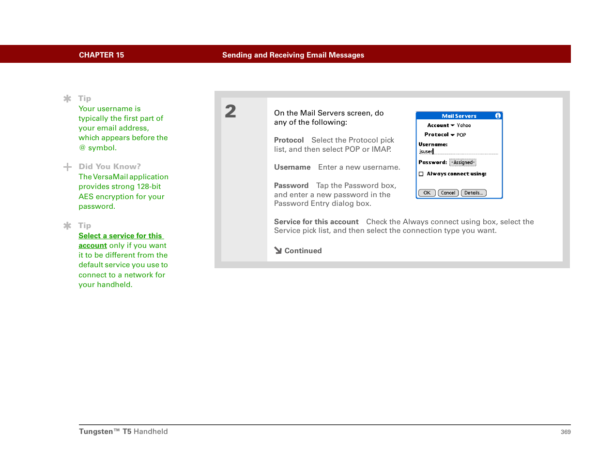This screenshot has width=598, height=461.
Task: Click the bold 'Protocol' label in step text
Action: [x=289, y=140]
